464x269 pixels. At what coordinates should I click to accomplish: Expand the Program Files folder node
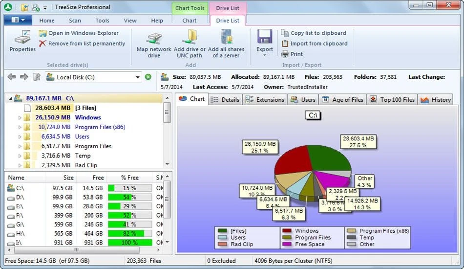[20, 146]
